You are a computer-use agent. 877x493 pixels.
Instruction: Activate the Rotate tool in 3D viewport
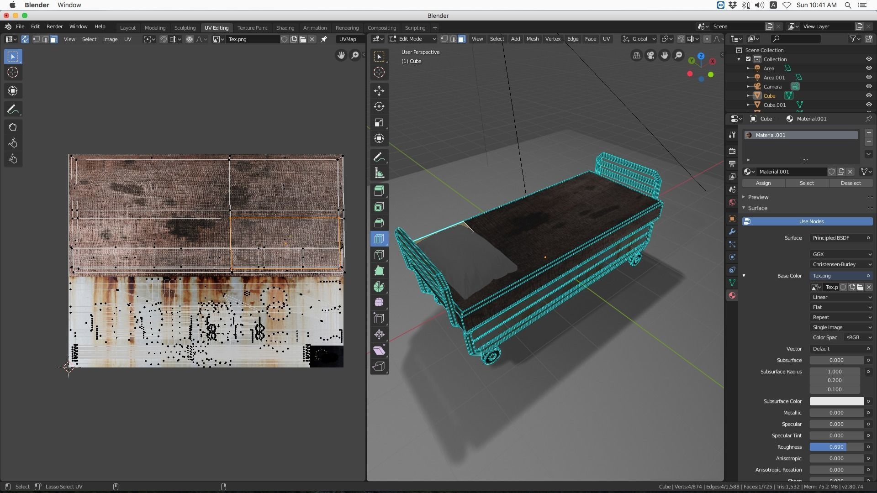(379, 106)
